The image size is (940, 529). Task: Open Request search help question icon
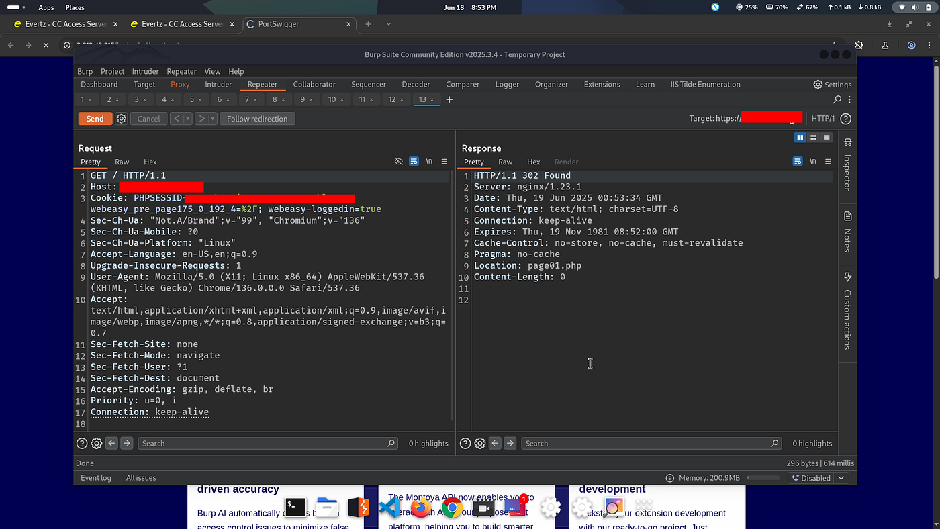pyautogui.click(x=82, y=443)
